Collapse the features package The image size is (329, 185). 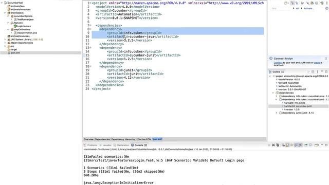pyautogui.click(x=8, y=23)
